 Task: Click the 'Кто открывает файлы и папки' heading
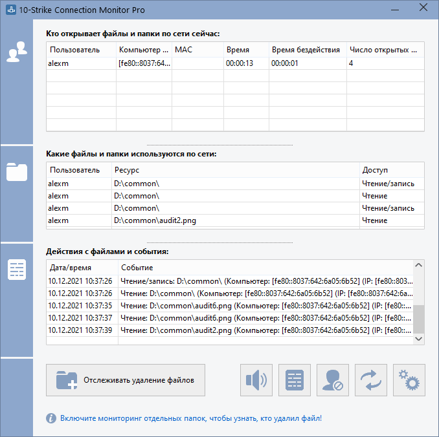133,34
